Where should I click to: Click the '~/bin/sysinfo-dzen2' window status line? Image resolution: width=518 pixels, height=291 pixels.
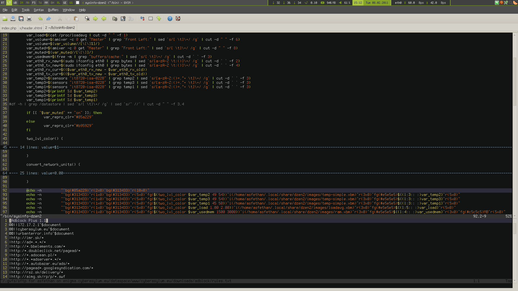[x=256, y=216]
